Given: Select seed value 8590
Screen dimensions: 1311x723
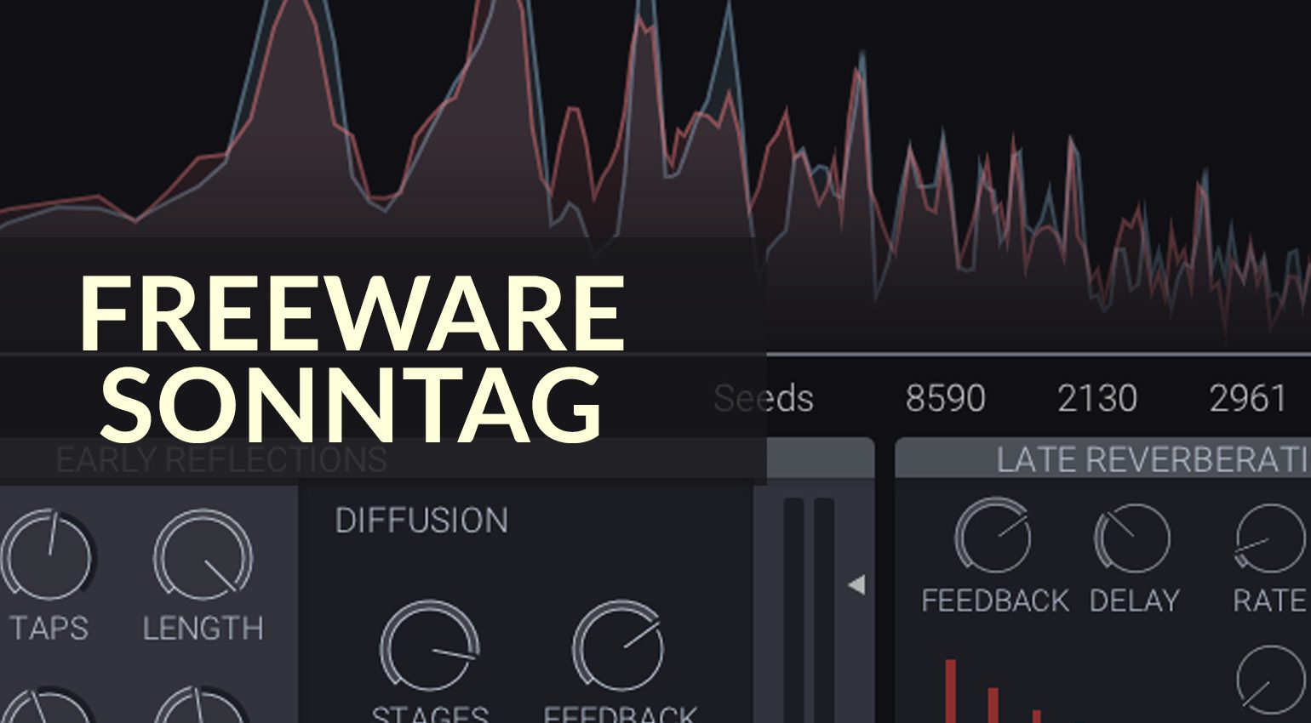Looking at the screenshot, I should 945,398.
